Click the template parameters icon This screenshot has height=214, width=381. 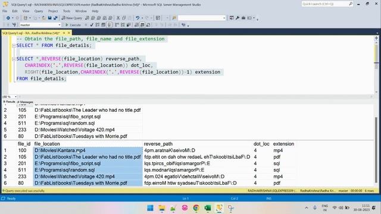[x=183, y=25]
